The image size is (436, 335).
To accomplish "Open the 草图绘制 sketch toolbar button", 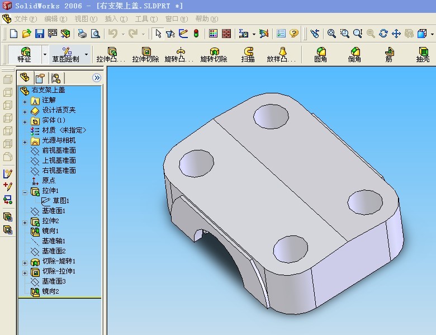I will coord(66,55).
